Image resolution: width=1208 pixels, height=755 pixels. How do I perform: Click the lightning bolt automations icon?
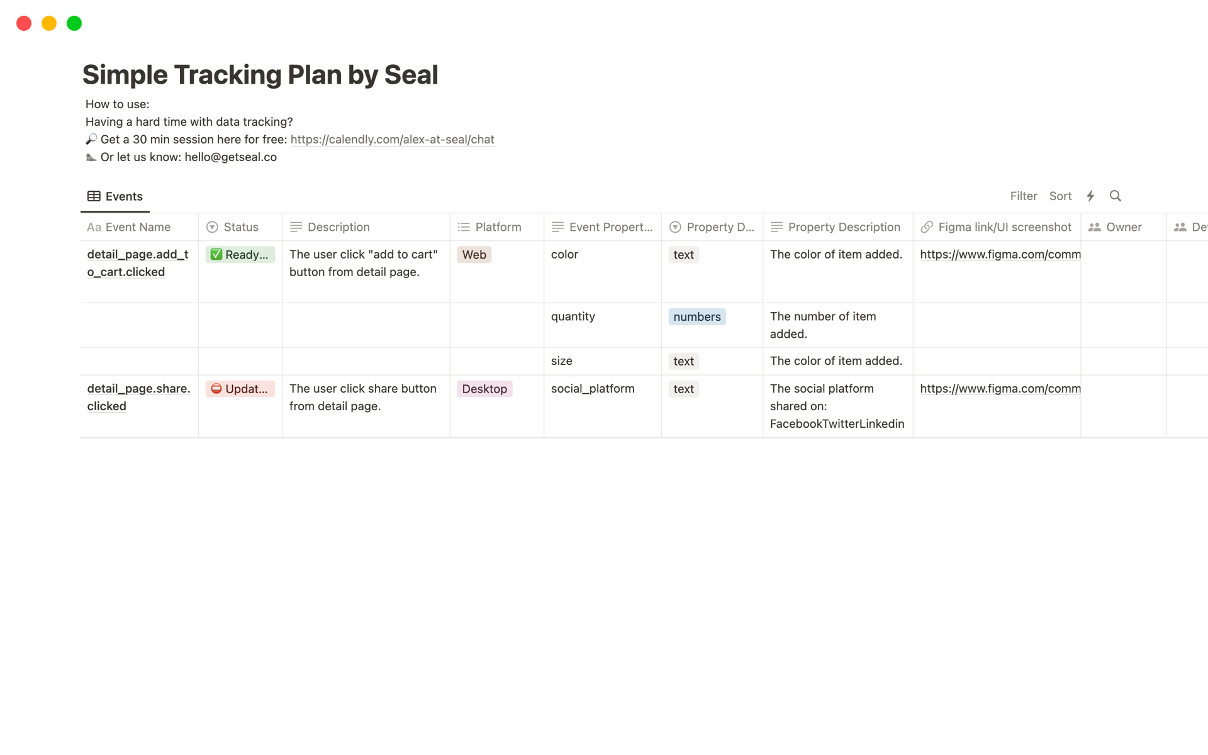coord(1090,196)
